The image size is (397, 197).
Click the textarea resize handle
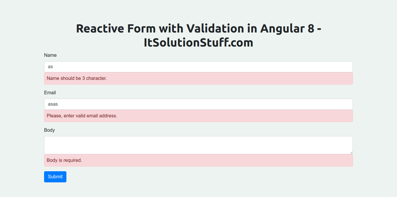(x=351, y=153)
